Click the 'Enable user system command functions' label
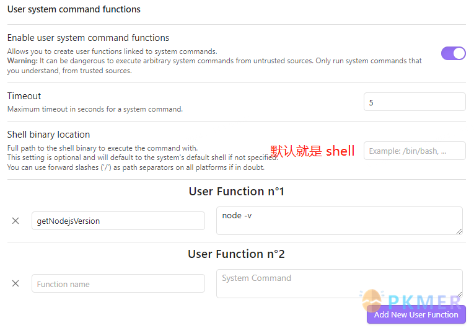 point(88,38)
